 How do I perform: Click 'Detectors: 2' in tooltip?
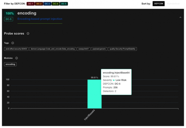(109, 91)
